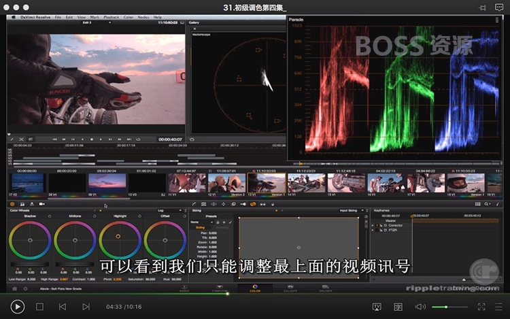This screenshot has height=319, width=510.
Task: Open the Motion Effects palette icon
Action: pyautogui.click(x=32, y=204)
